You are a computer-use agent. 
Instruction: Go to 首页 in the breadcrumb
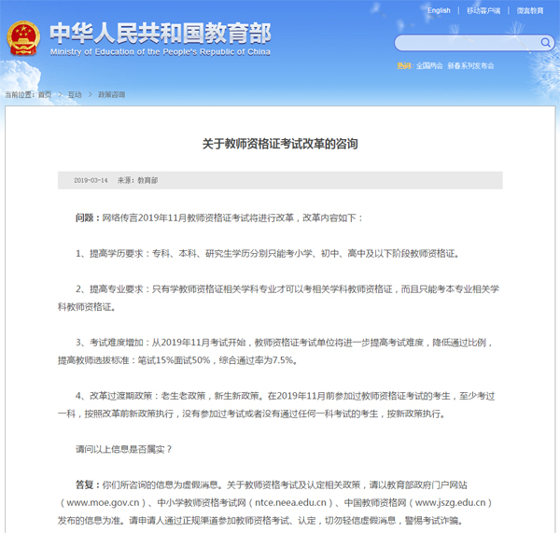pyautogui.click(x=45, y=95)
